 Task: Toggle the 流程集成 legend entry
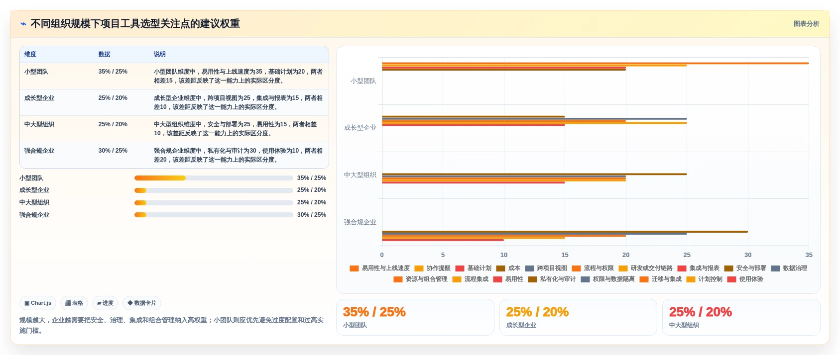(471, 279)
